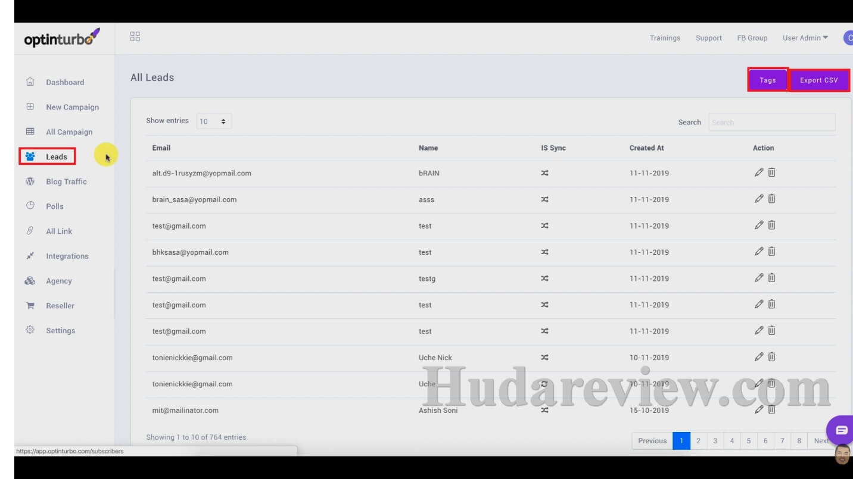This screenshot has width=853, height=479.
Task: Select Leads in the sidebar
Action: tap(57, 156)
